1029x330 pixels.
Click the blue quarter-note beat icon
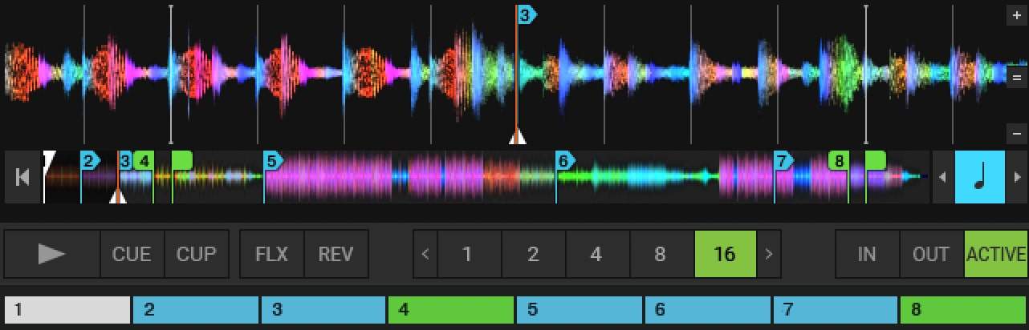pyautogui.click(x=979, y=177)
